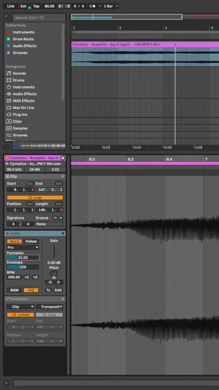Click the Tap tempo button
The height and width of the screenshot is (390, 219).
tap(36, 6)
